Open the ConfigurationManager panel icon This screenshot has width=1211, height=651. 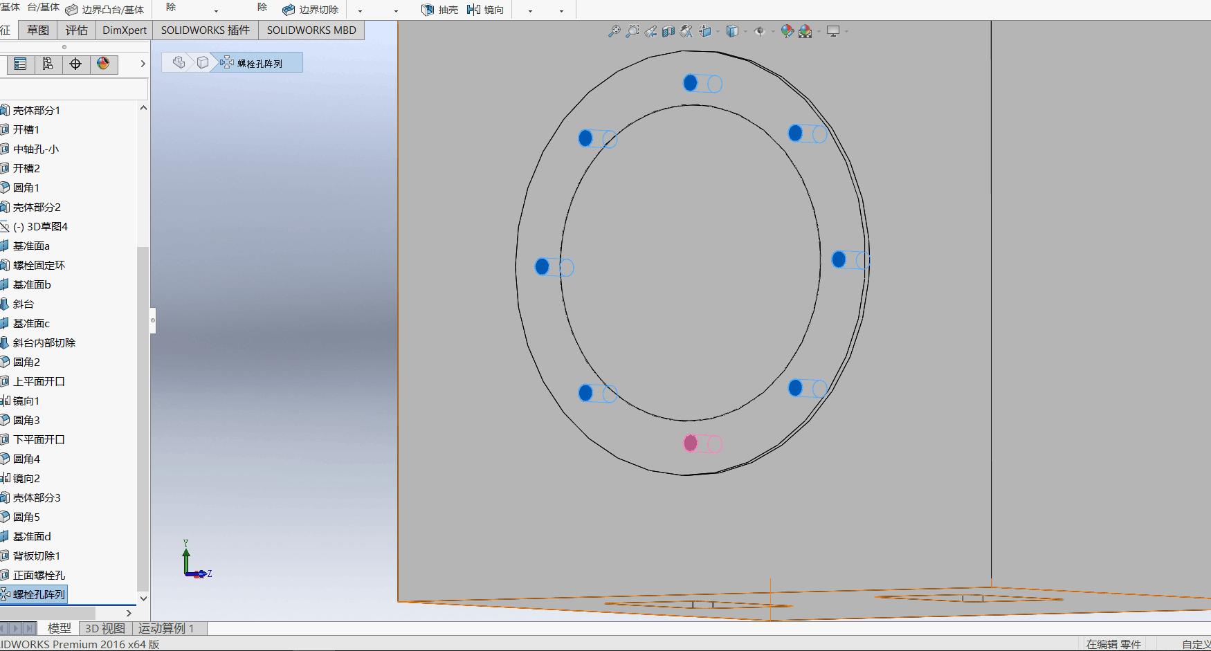pos(48,64)
